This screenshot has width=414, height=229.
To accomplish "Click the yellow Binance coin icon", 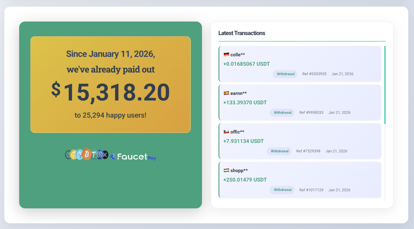I will [x=73, y=155].
